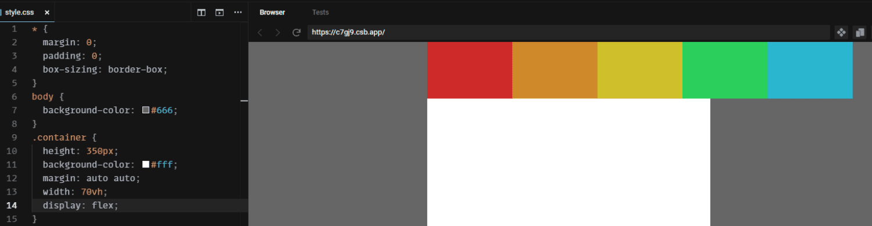Open preview in new window icon
This screenshot has width=872, height=226.
click(x=860, y=33)
